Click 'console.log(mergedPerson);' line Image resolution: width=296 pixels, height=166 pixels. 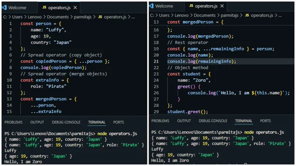click(x=200, y=36)
